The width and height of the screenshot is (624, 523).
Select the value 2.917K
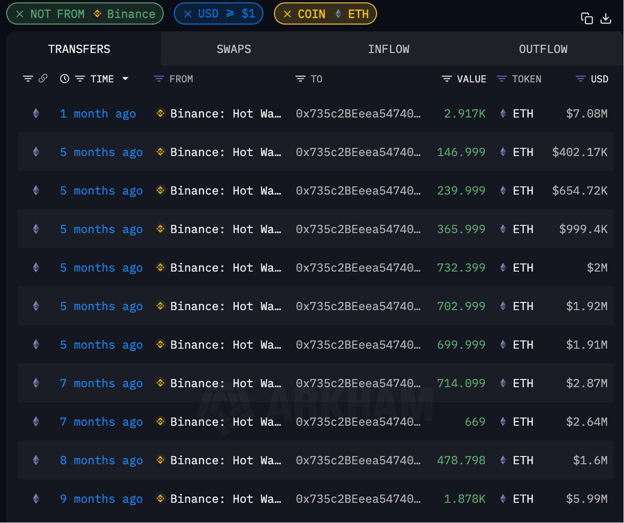point(465,113)
